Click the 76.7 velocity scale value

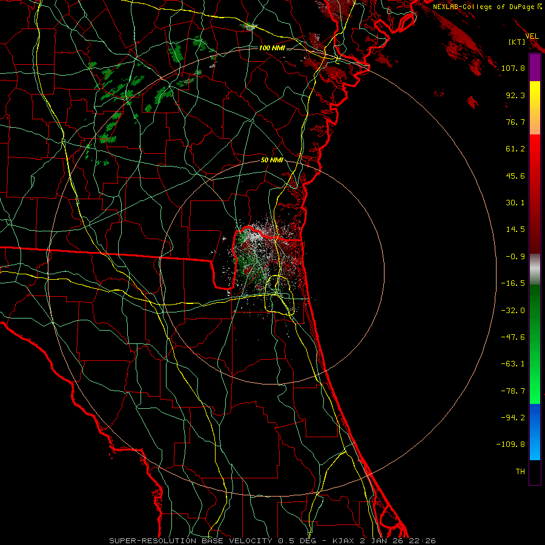tap(515, 122)
